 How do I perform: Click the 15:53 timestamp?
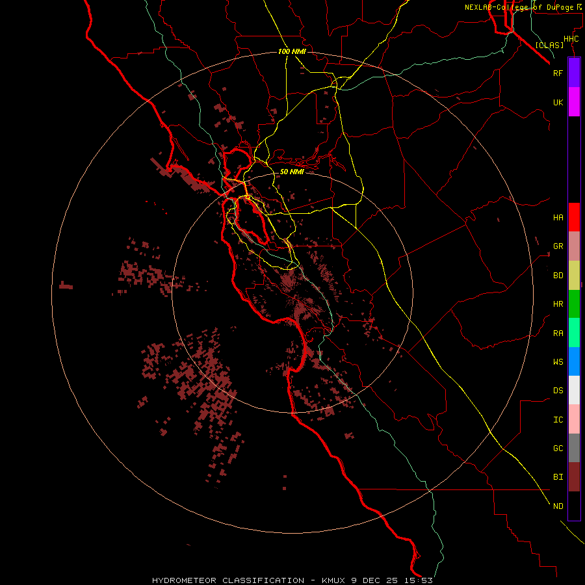point(419,580)
